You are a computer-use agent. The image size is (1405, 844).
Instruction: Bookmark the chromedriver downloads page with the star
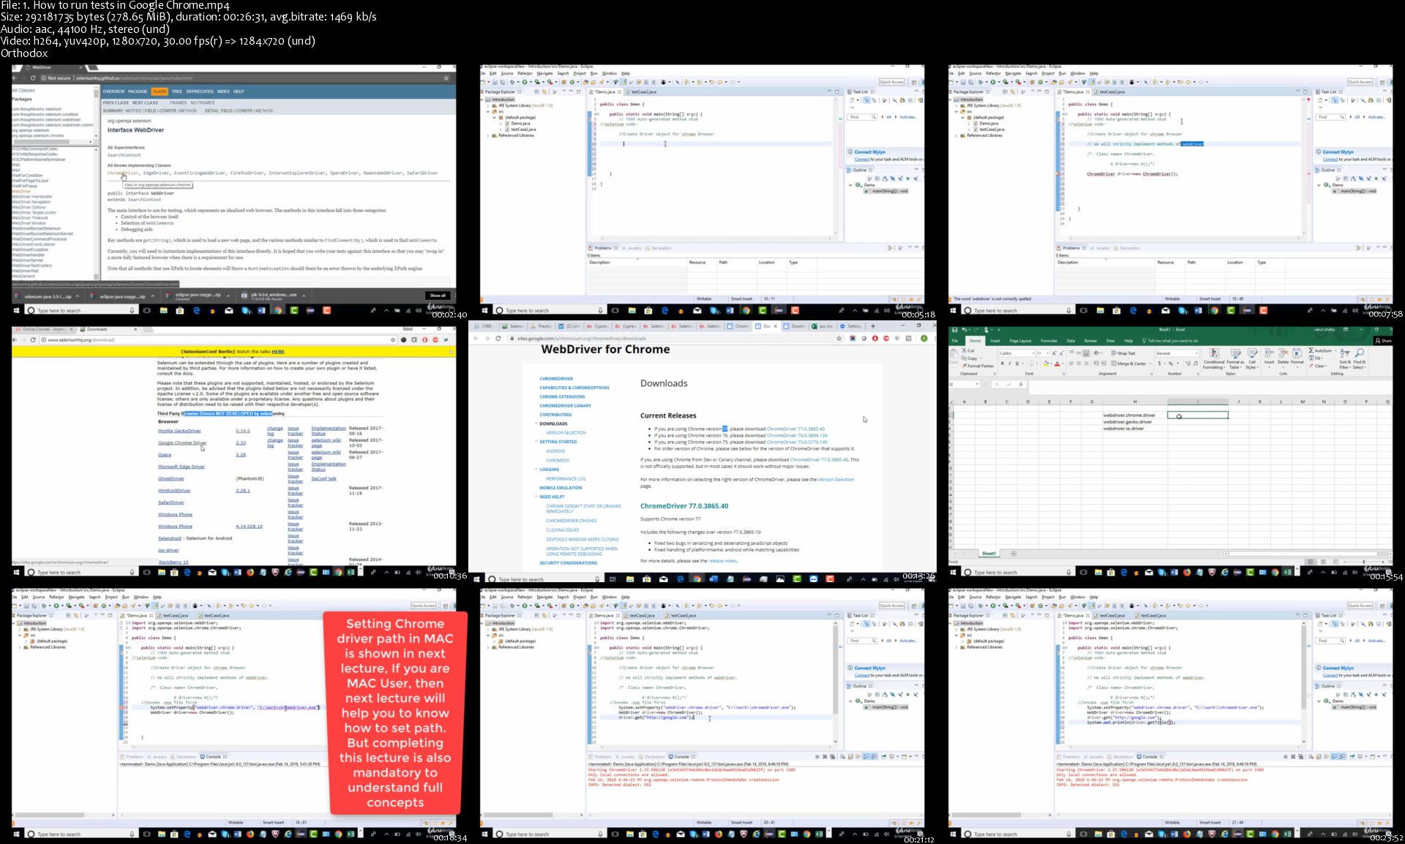coord(840,339)
